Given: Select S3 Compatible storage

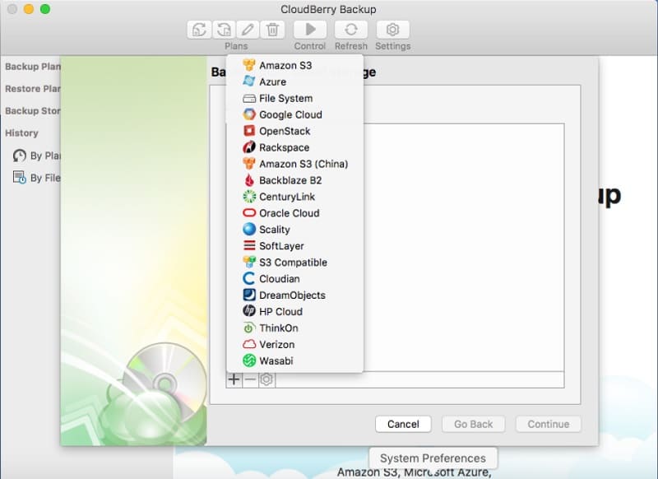Looking at the screenshot, I should (x=294, y=262).
